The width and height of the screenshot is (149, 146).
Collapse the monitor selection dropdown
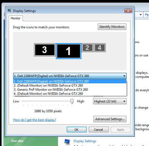pyautogui.click(x=124, y=76)
